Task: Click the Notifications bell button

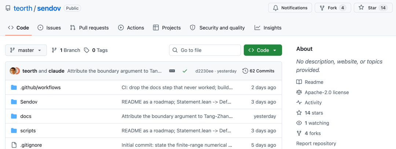Action: (x=290, y=8)
